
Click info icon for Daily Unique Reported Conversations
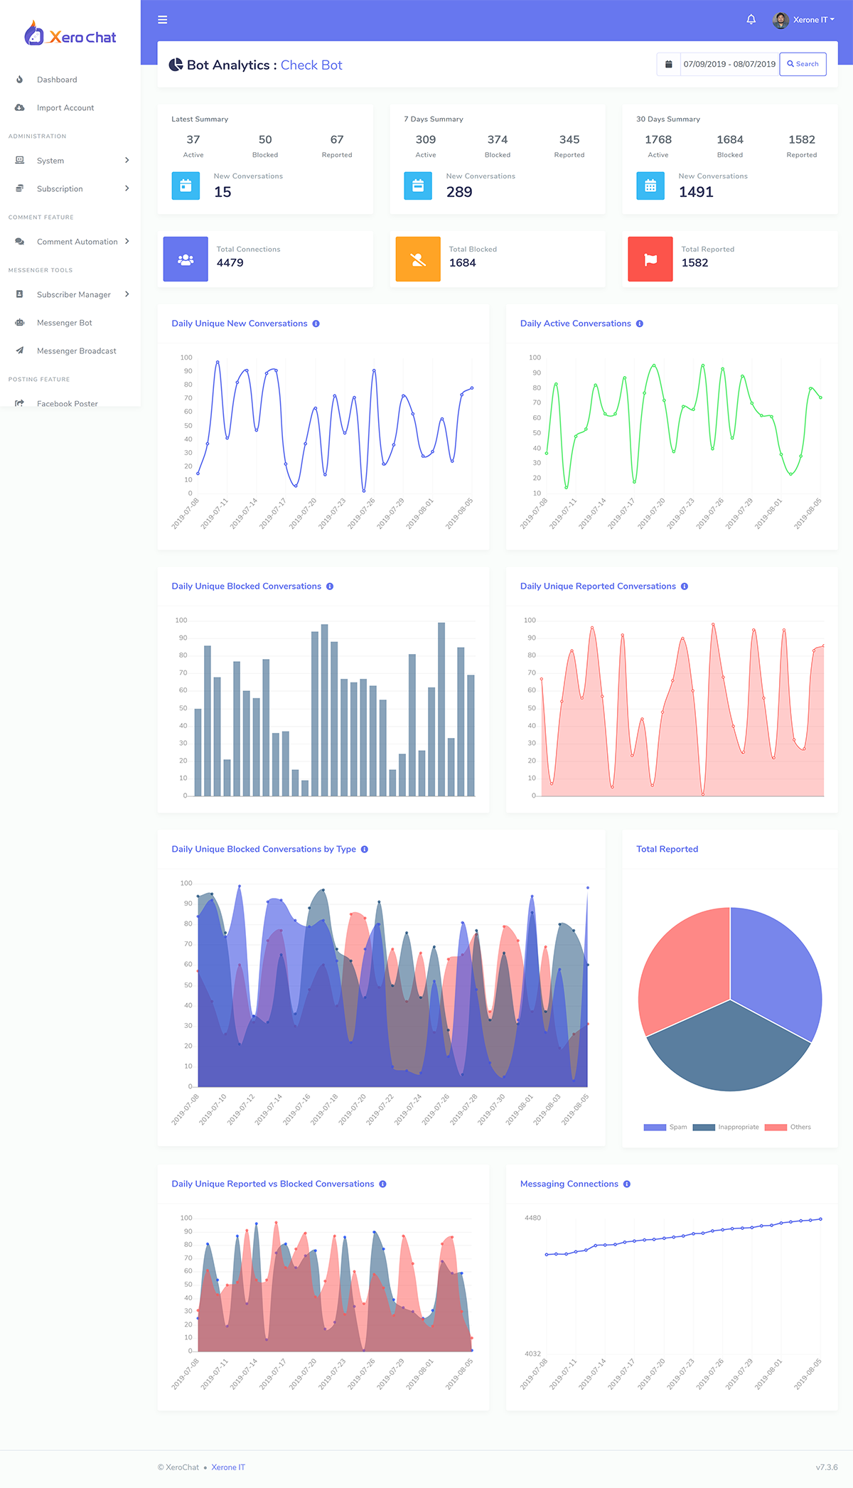[x=685, y=587]
